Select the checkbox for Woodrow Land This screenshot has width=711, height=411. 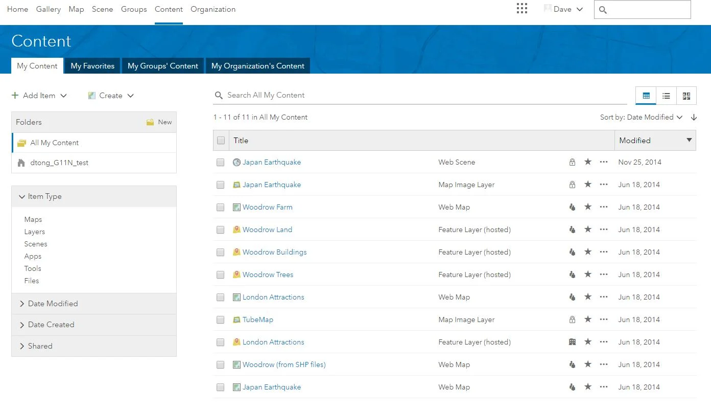pos(221,230)
